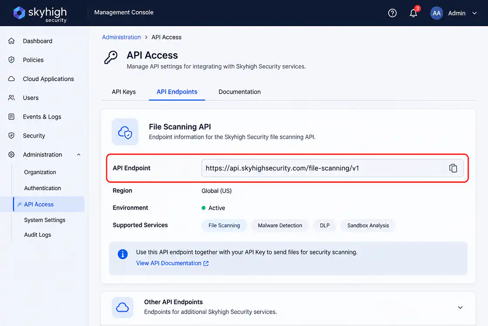Expand the Other API Endpoints chevron
Viewport: 488px width, 326px height.
point(460,308)
